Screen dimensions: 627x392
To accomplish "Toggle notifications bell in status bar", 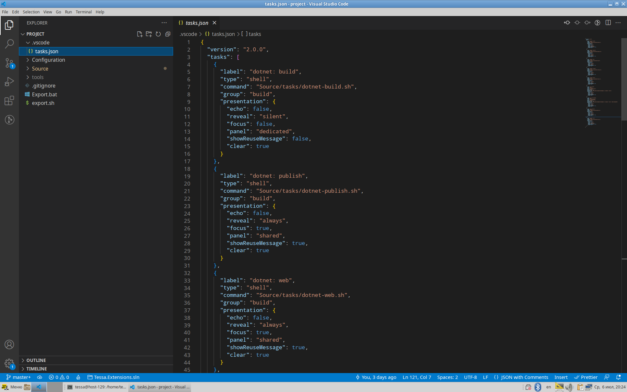I will point(618,377).
